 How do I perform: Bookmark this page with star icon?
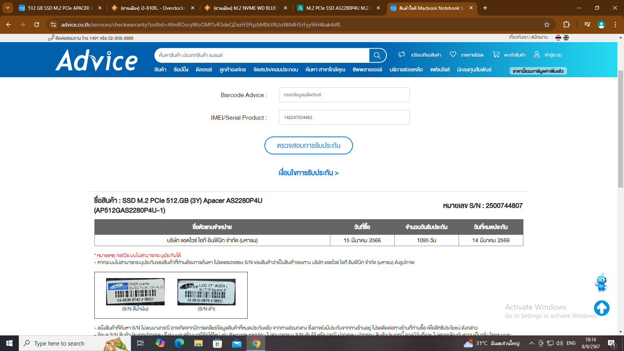coord(547,25)
